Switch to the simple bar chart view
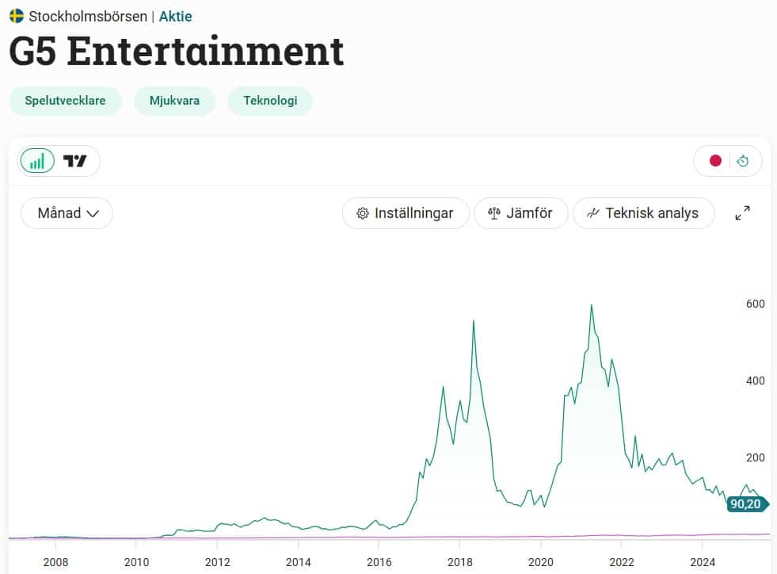Viewport: 777px width, 574px height. point(37,161)
